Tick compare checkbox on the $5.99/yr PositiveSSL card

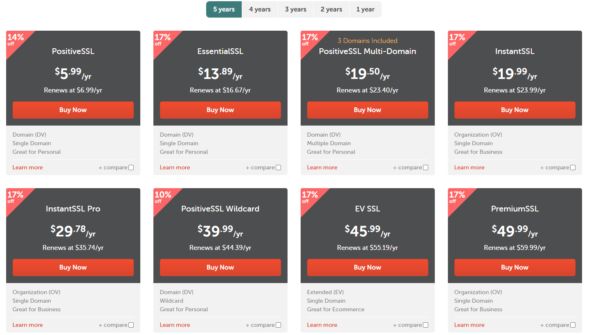(131, 167)
